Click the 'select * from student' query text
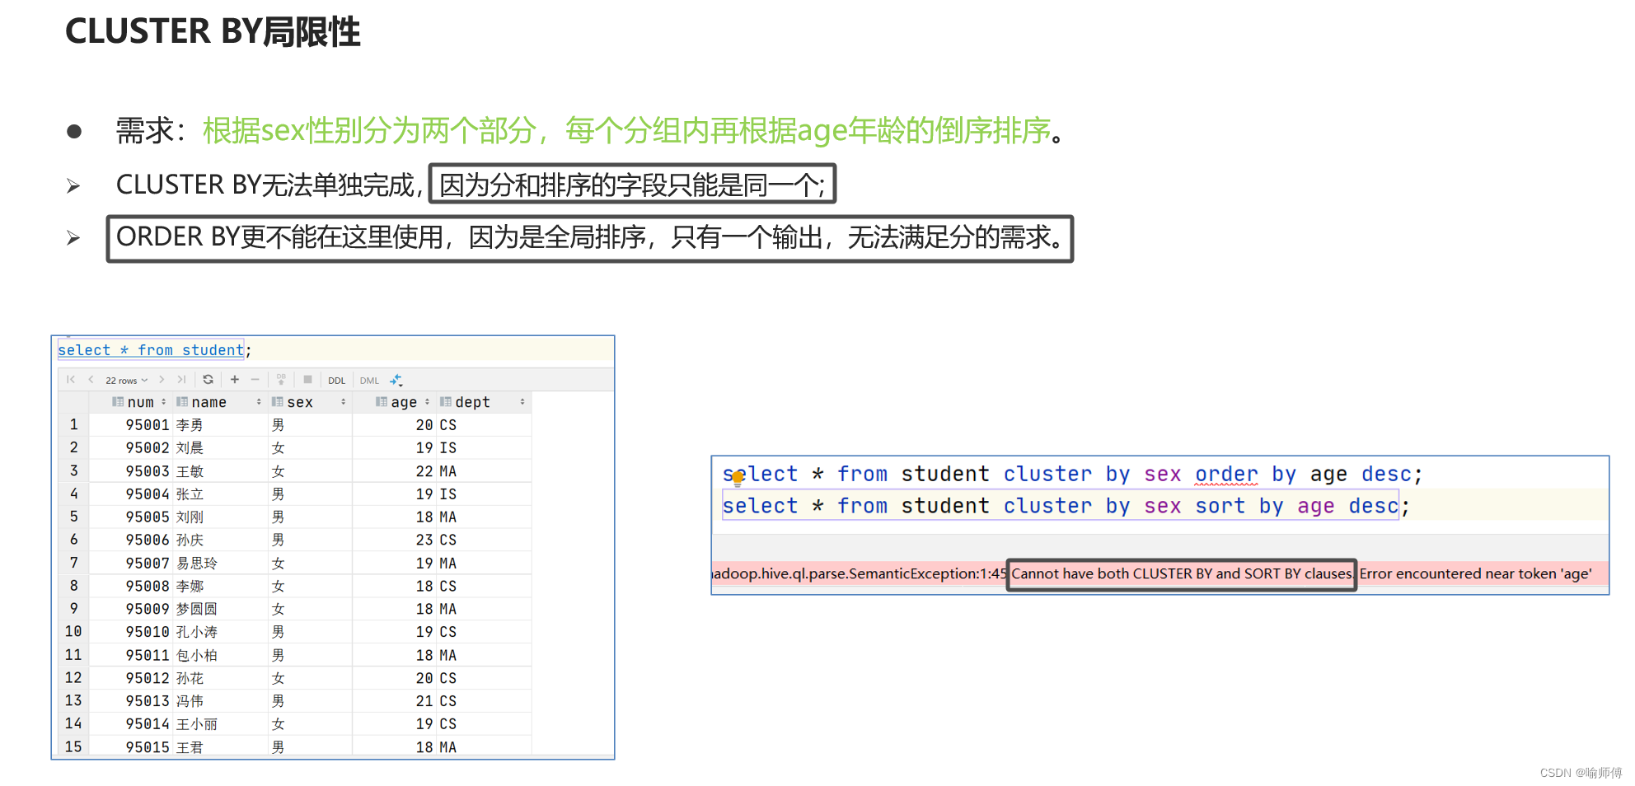This screenshot has width=1635, height=786. [x=151, y=350]
